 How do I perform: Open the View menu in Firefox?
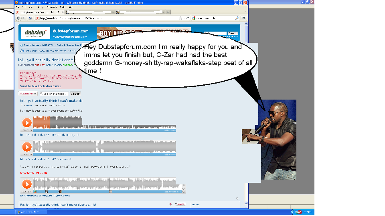pyautogui.click(x=31, y=7)
